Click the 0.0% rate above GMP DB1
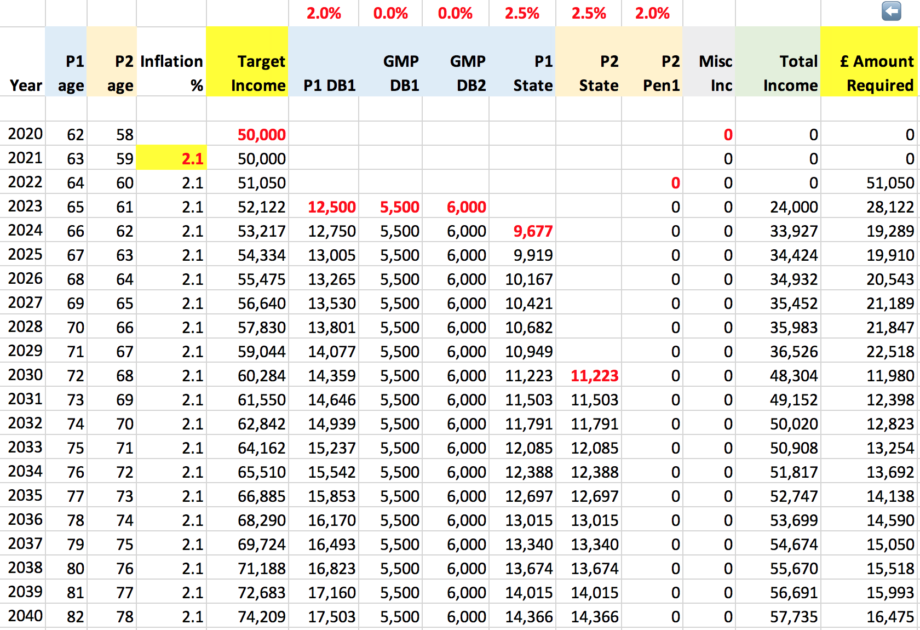 pos(390,14)
